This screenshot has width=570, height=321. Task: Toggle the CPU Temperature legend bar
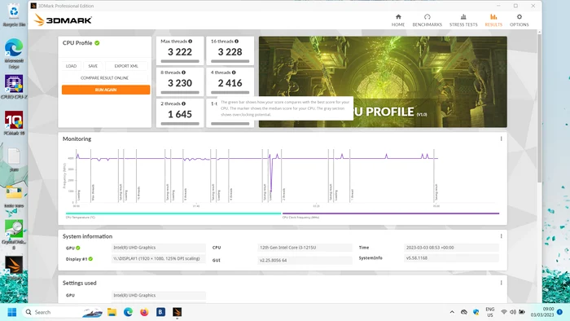[x=173, y=213]
